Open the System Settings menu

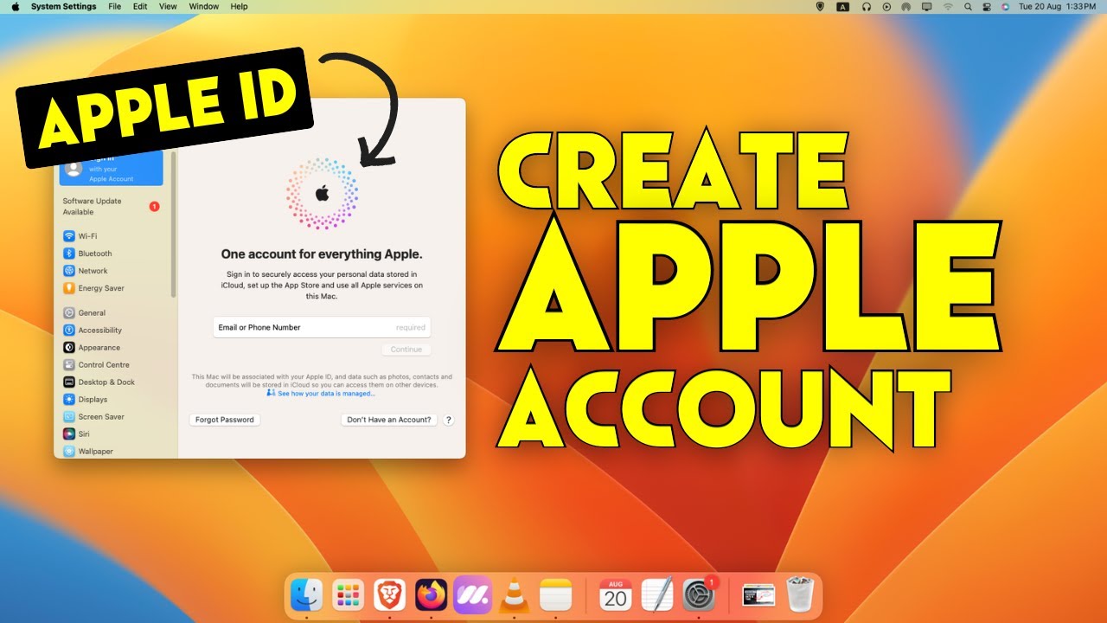point(64,6)
